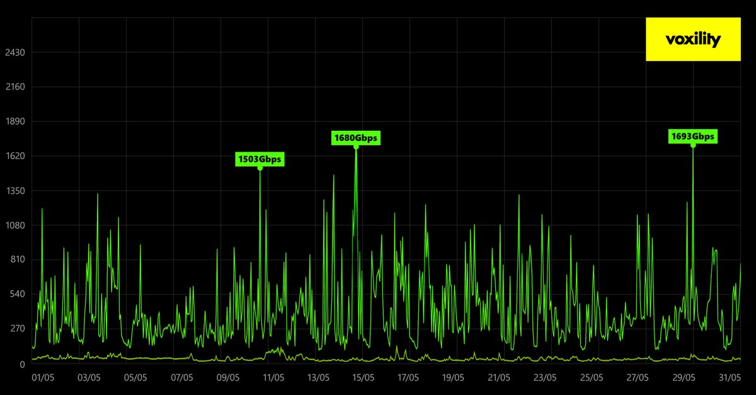Click the y-axis value 2430
The height and width of the screenshot is (395, 756).
[x=14, y=52]
